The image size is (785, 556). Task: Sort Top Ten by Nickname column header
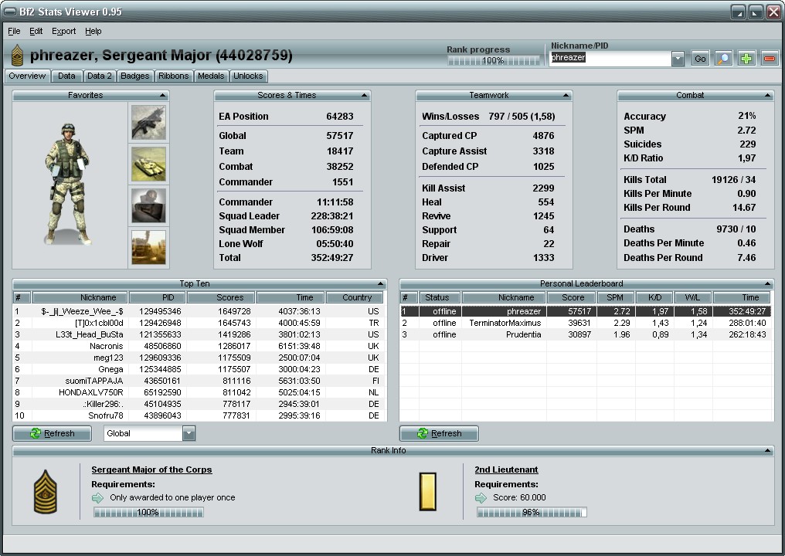pyautogui.click(x=80, y=298)
